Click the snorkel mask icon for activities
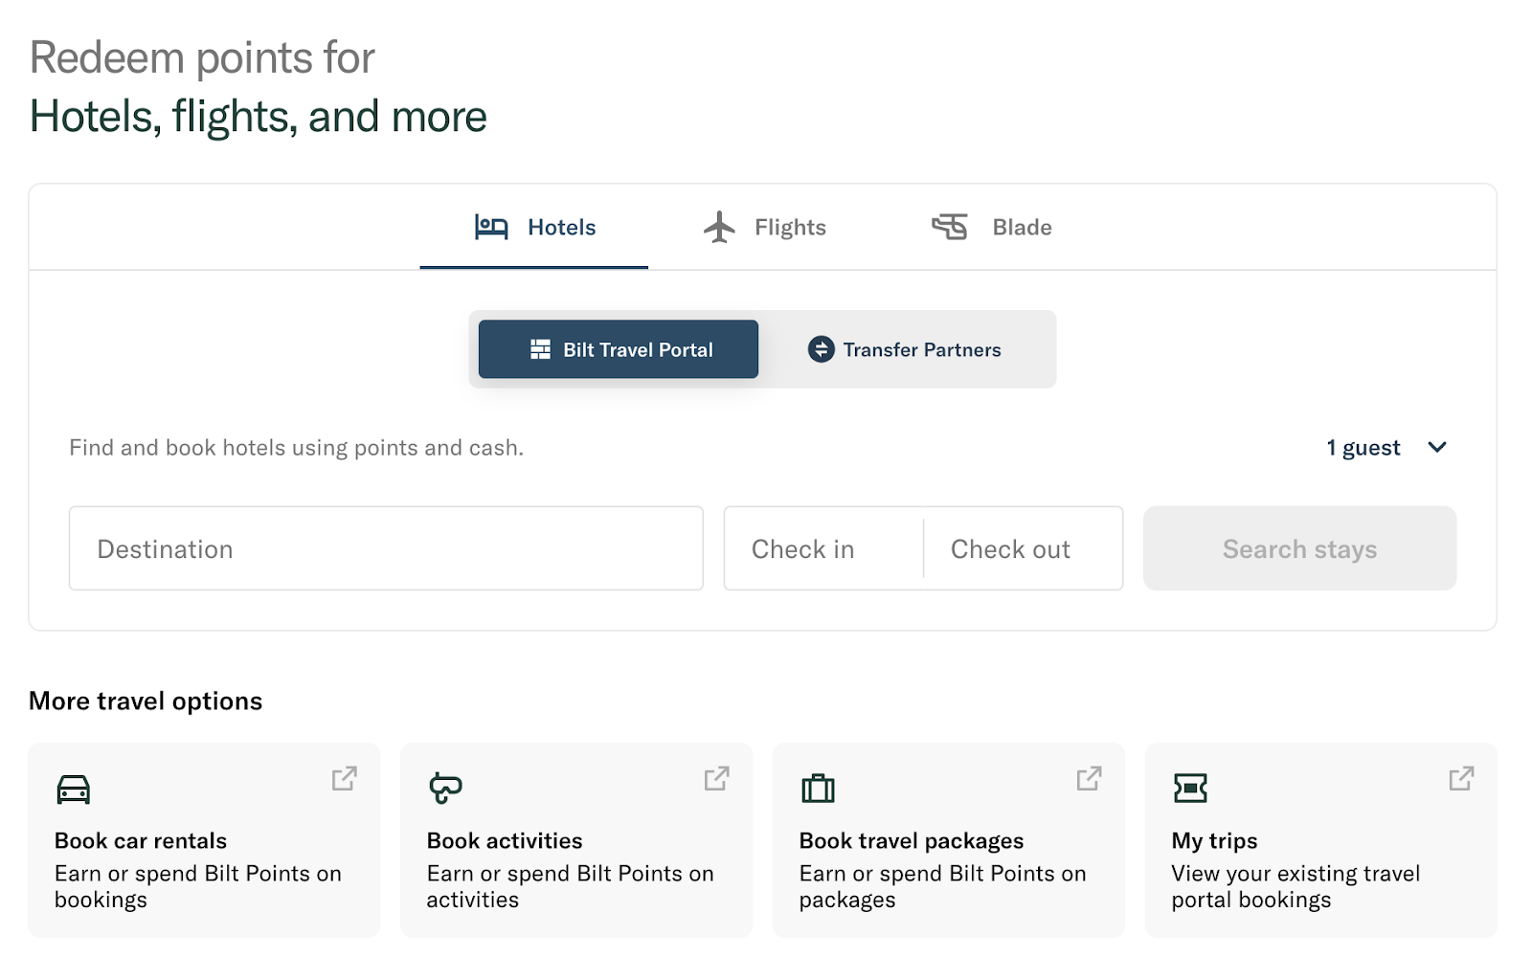Image resolution: width=1532 pixels, height=979 pixels. click(445, 788)
